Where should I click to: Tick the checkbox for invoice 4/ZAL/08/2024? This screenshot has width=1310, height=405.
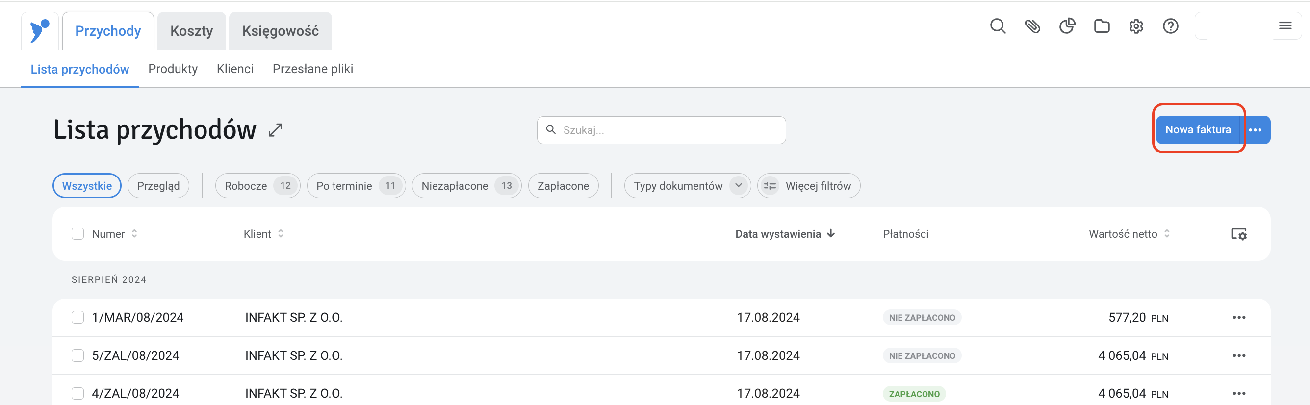pos(78,393)
